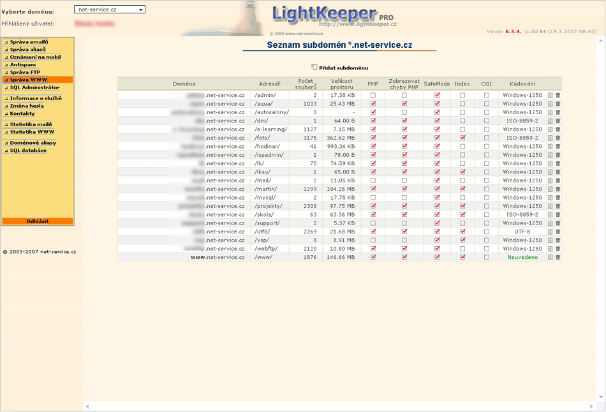Click the edit icon in the /dm/ row
Image resolution: width=606 pixels, height=412 pixels.
pyautogui.click(x=550, y=121)
